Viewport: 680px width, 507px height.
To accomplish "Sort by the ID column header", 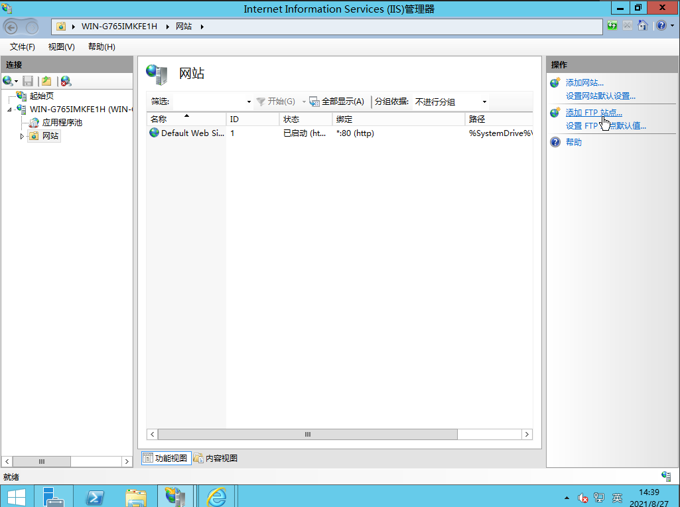I will tap(253, 119).
